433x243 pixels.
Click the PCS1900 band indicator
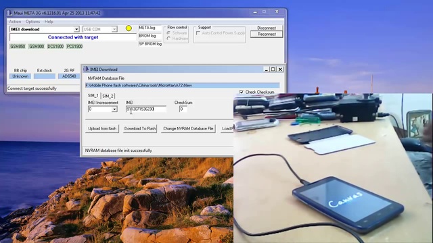coord(74,47)
